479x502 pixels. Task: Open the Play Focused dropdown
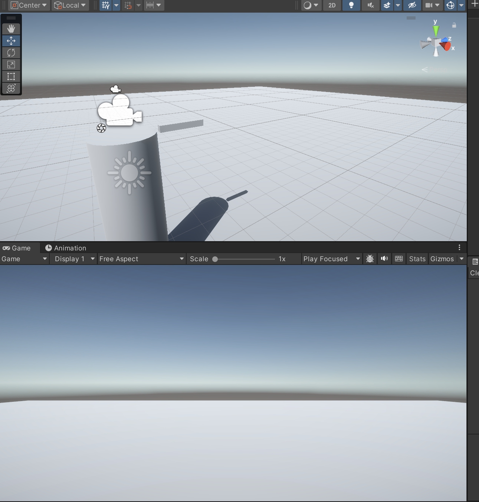point(332,259)
